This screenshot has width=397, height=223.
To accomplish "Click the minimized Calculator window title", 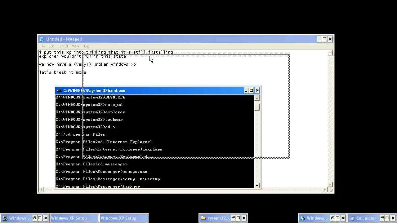I will click(366, 218).
